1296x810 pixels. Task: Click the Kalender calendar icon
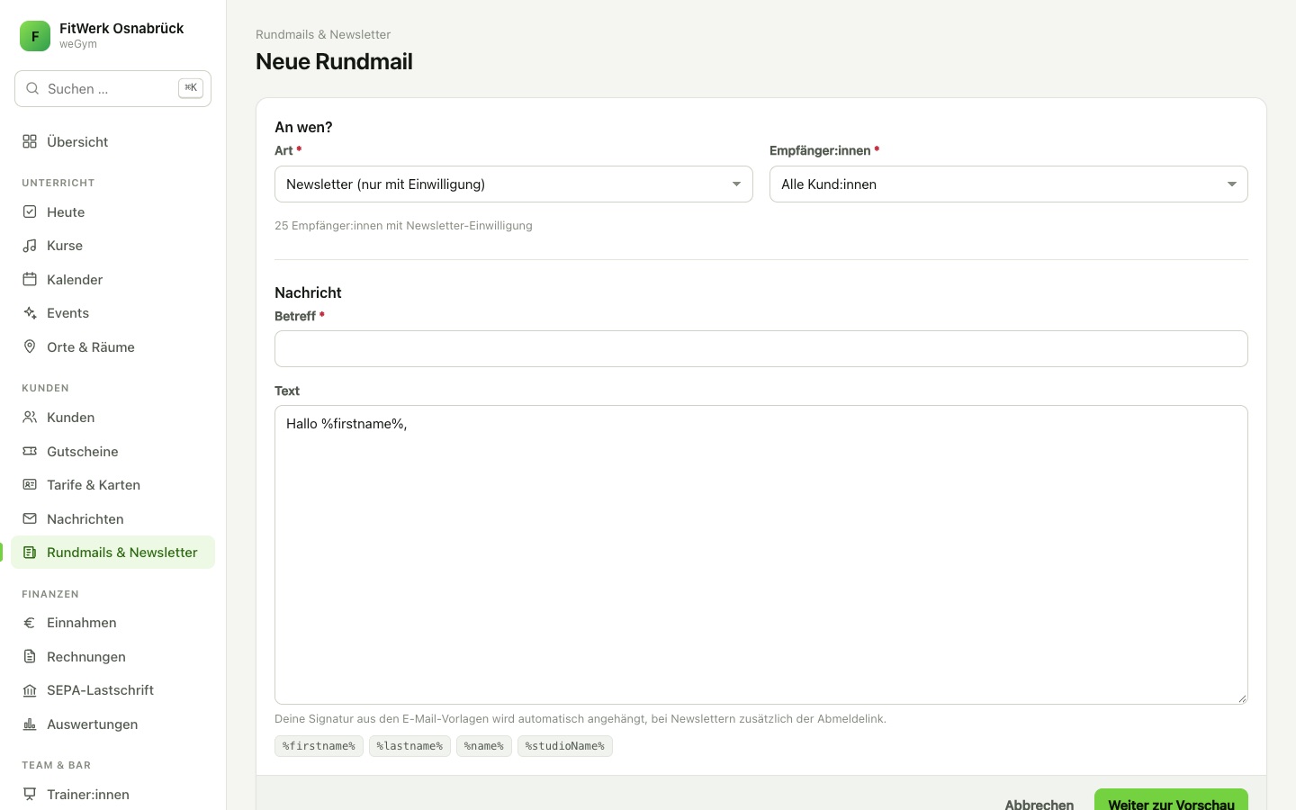point(30,279)
